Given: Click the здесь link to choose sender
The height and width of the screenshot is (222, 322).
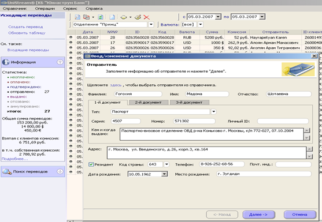Looking at the screenshot, I should click(116, 85).
